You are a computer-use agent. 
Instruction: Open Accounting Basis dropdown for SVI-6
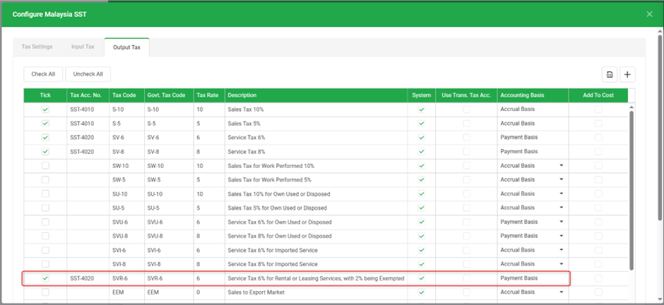[x=562, y=250]
